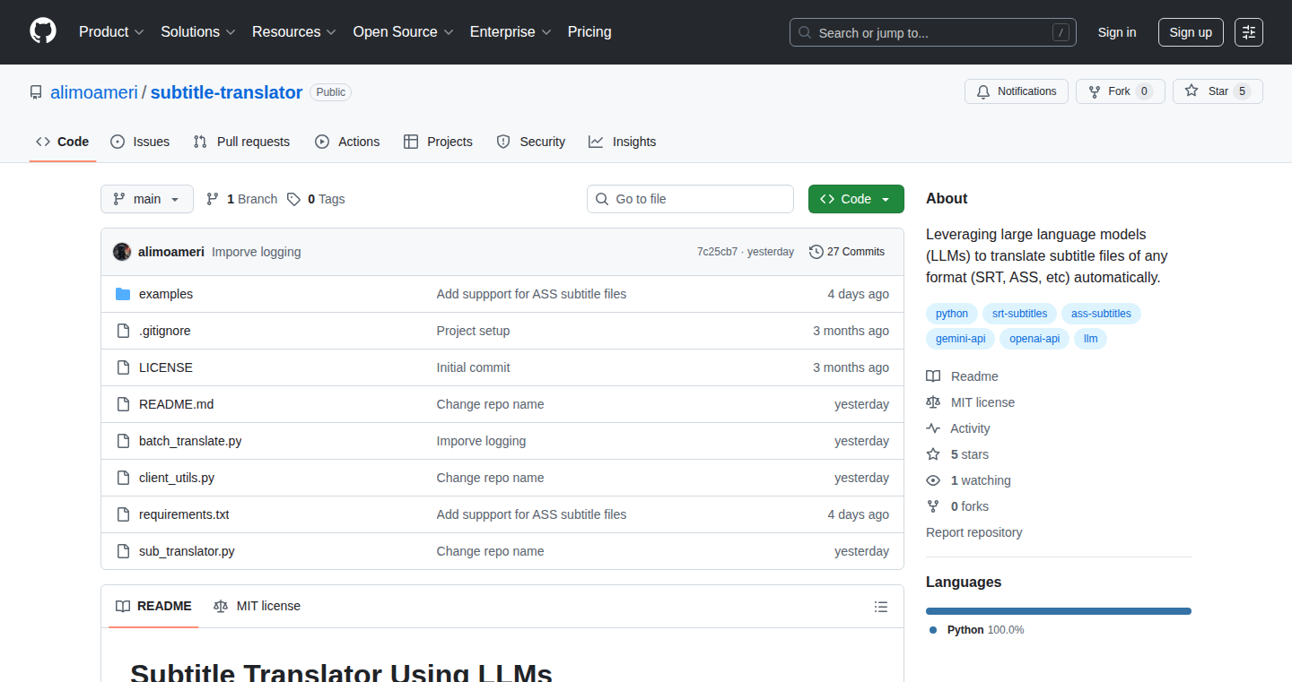This screenshot has width=1292, height=682.
Task: Click alimoameri's avatar in the commit row
Action: (x=122, y=252)
